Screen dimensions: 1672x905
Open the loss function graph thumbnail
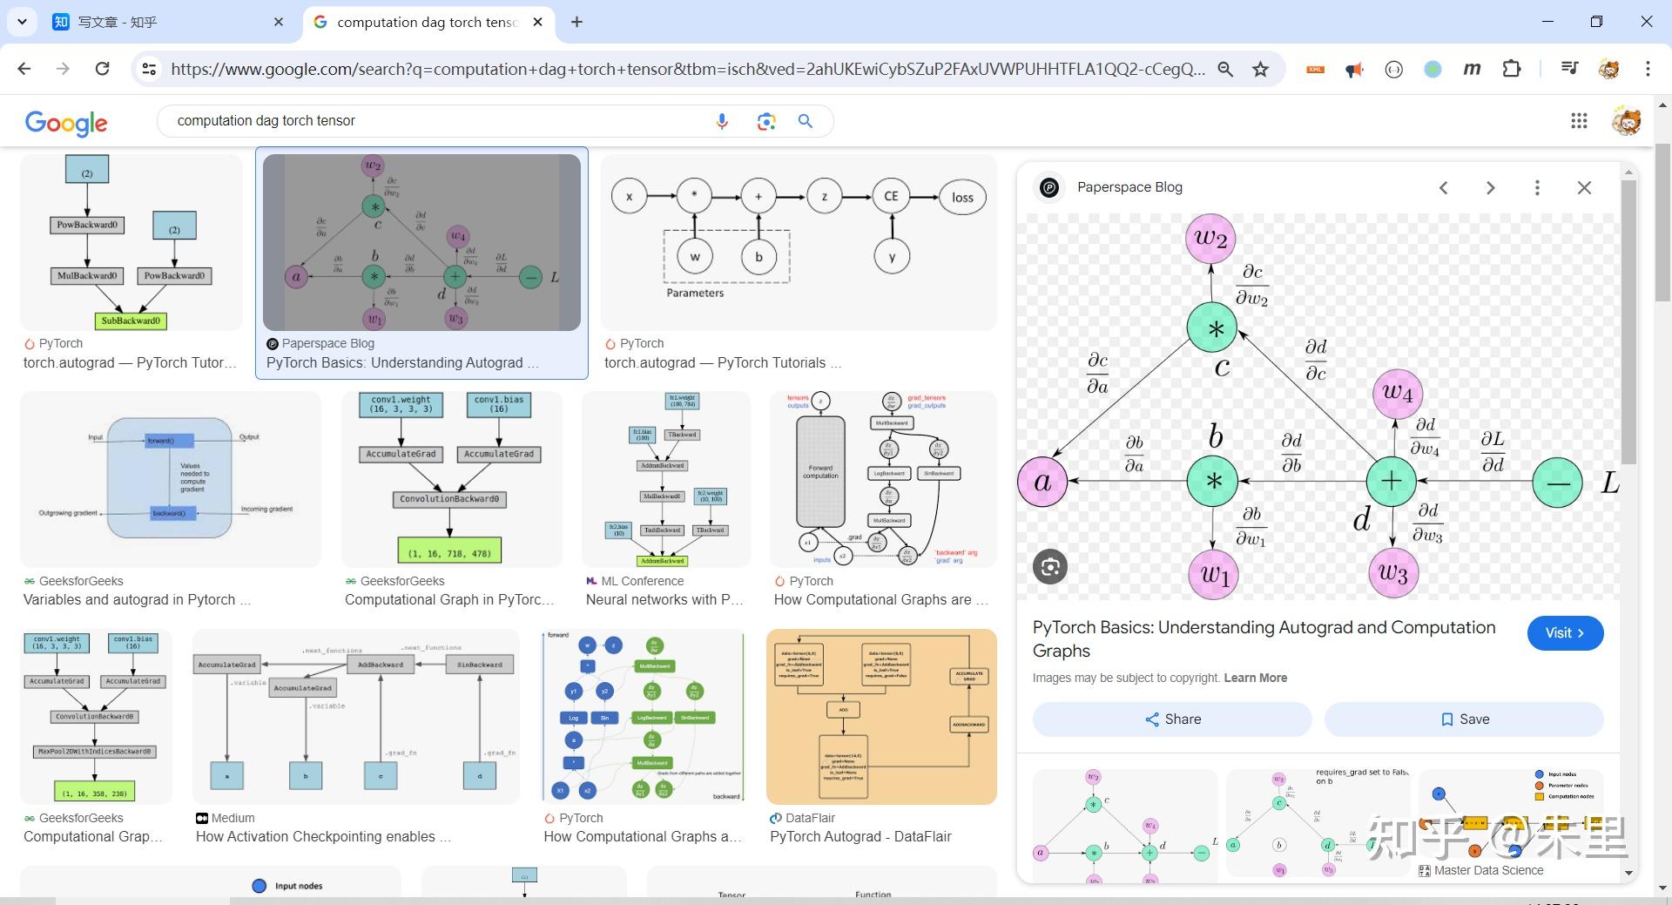click(x=799, y=242)
